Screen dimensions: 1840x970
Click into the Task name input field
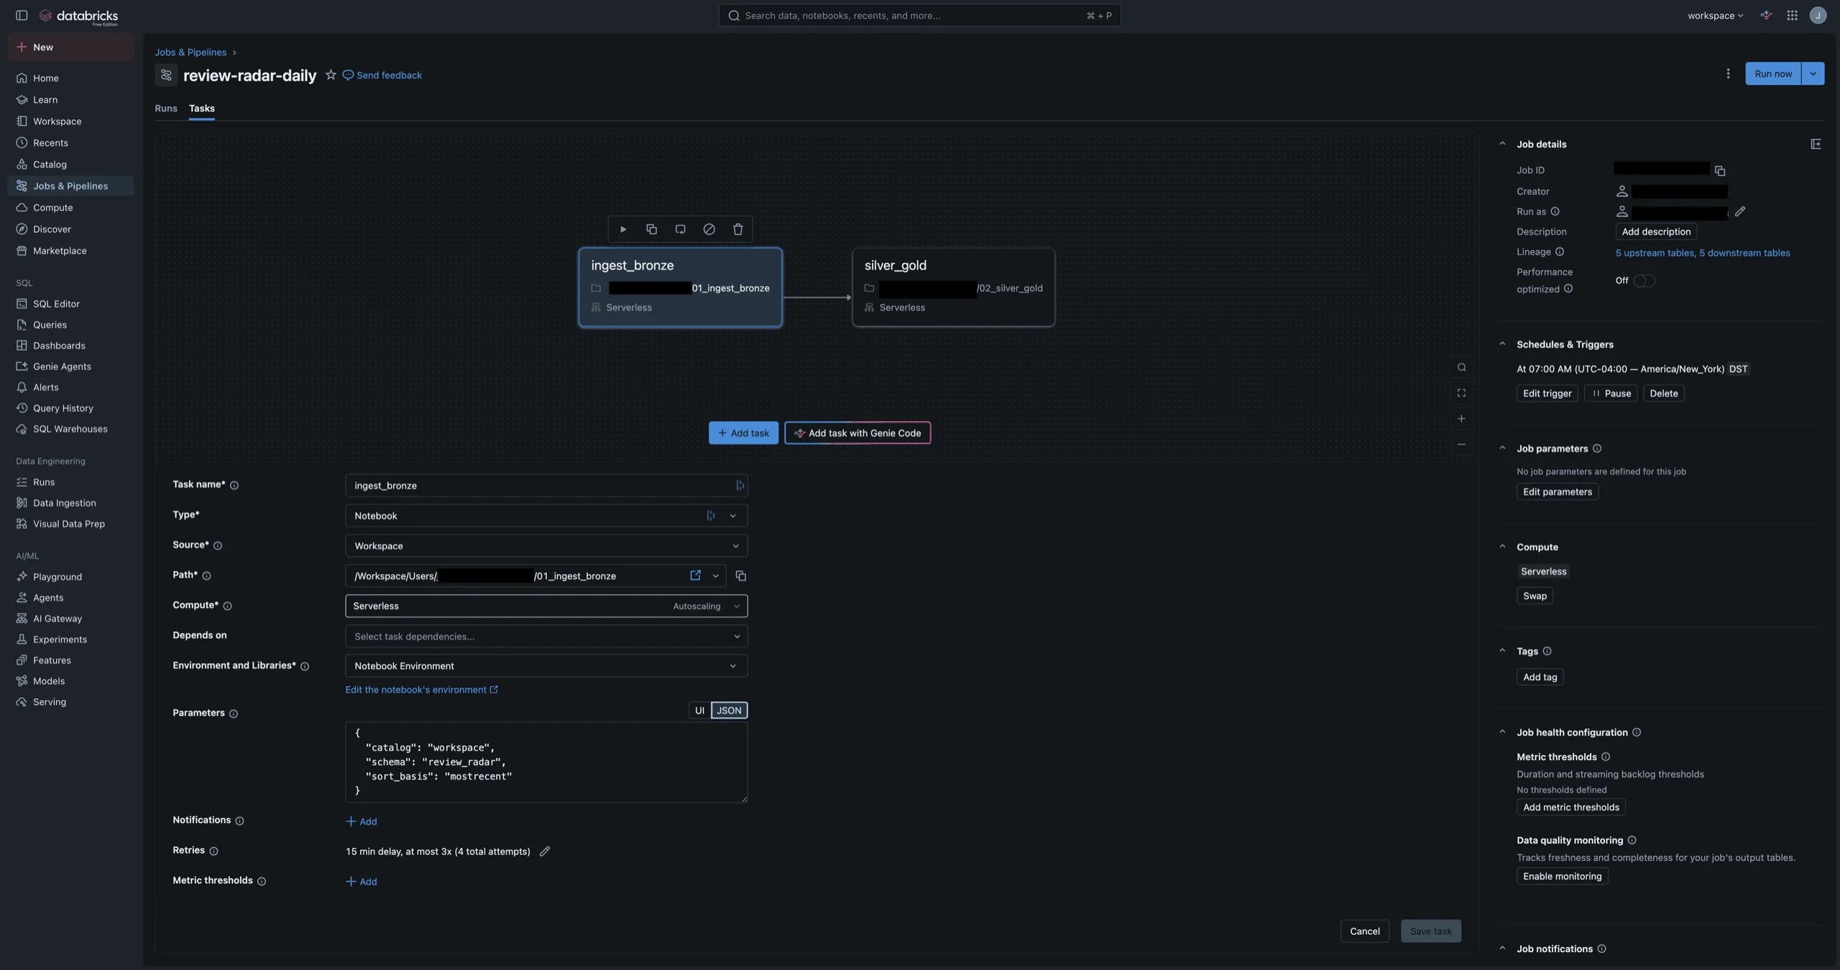point(546,486)
